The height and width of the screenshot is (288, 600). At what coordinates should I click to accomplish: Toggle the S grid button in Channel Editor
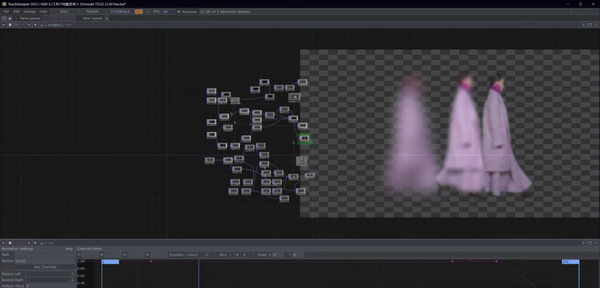click(x=244, y=255)
